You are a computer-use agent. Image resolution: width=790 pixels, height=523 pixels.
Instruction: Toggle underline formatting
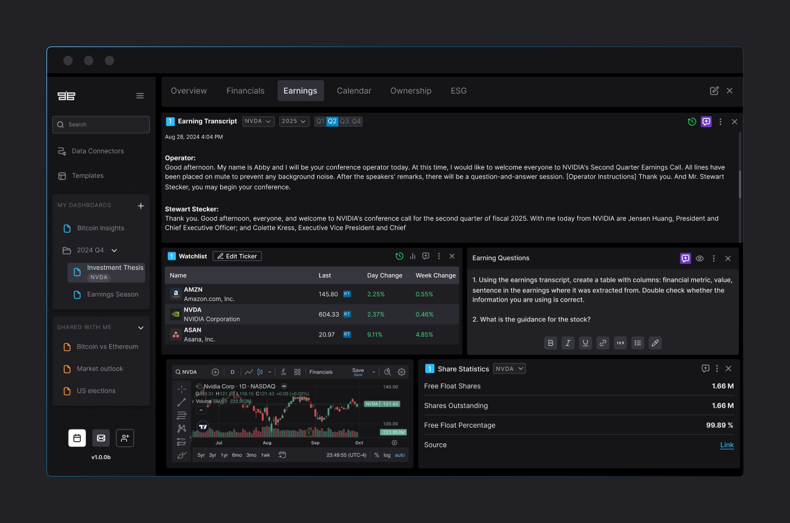click(x=586, y=343)
